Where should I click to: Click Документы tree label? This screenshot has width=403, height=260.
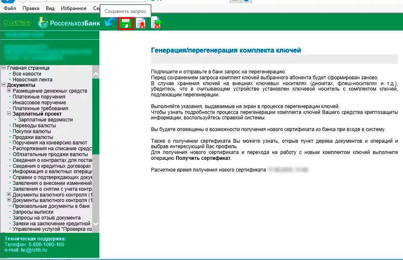pos(21,85)
